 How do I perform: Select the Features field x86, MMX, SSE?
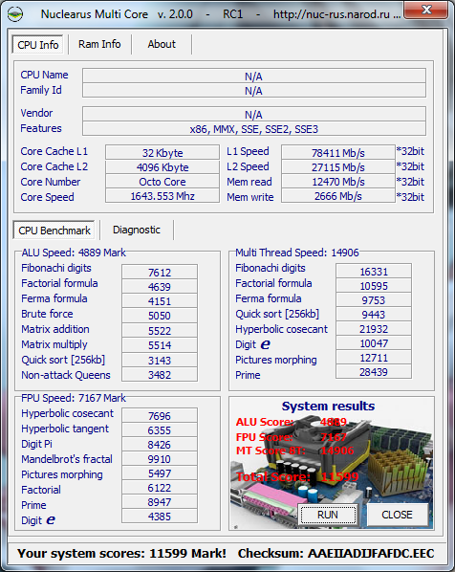253,129
